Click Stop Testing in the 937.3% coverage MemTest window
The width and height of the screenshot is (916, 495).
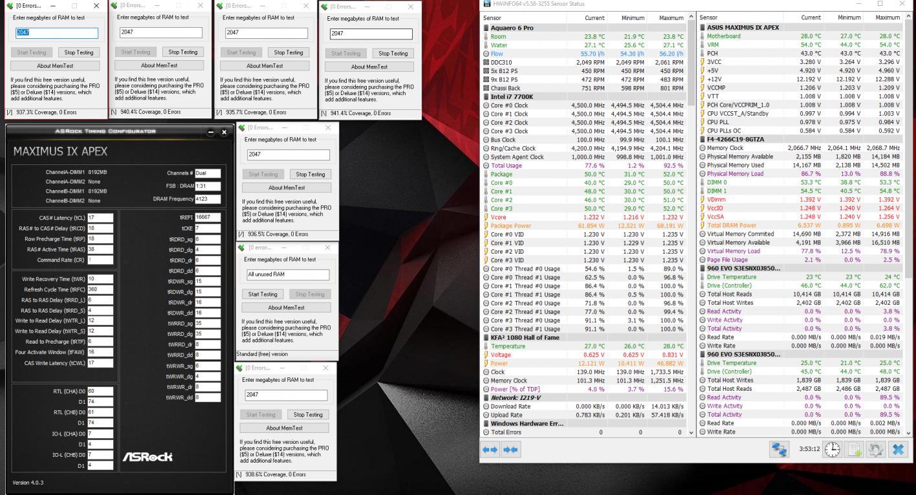click(78, 52)
